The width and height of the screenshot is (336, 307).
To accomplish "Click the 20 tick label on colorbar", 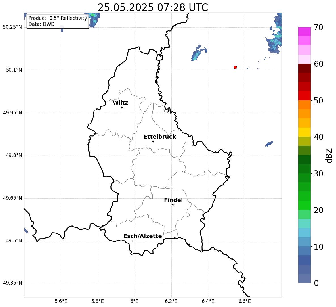I will point(318,210).
